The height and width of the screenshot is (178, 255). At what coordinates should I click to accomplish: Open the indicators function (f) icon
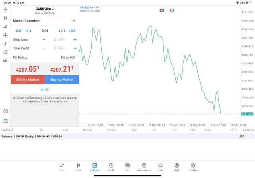click(5, 44)
